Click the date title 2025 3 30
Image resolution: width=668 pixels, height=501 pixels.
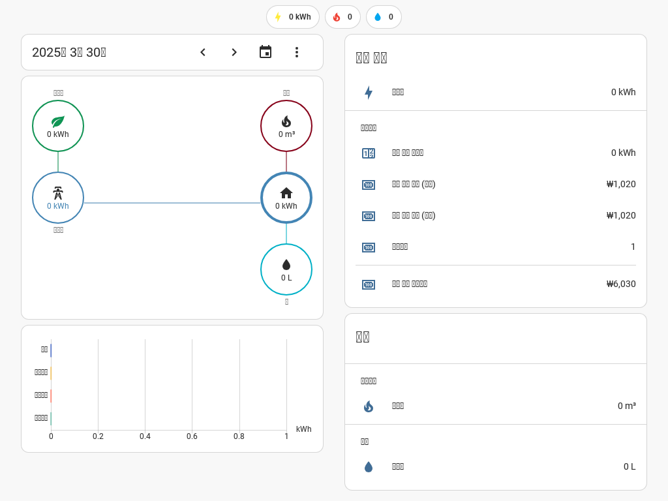[69, 52]
